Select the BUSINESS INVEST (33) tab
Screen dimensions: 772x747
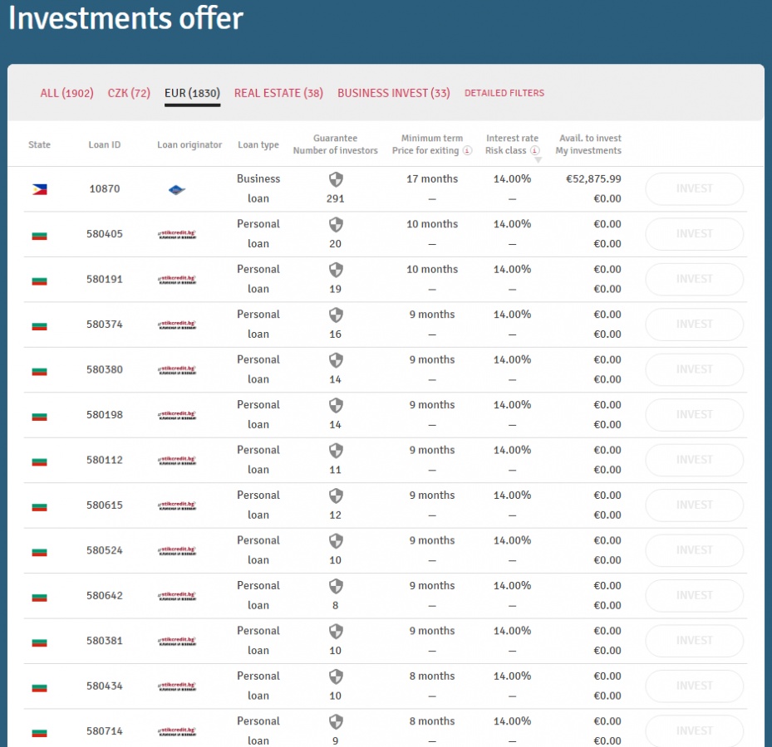click(x=393, y=93)
